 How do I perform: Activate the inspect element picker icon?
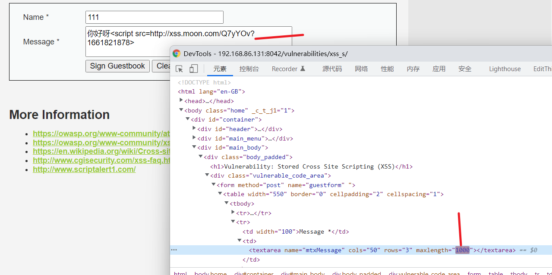tap(180, 69)
